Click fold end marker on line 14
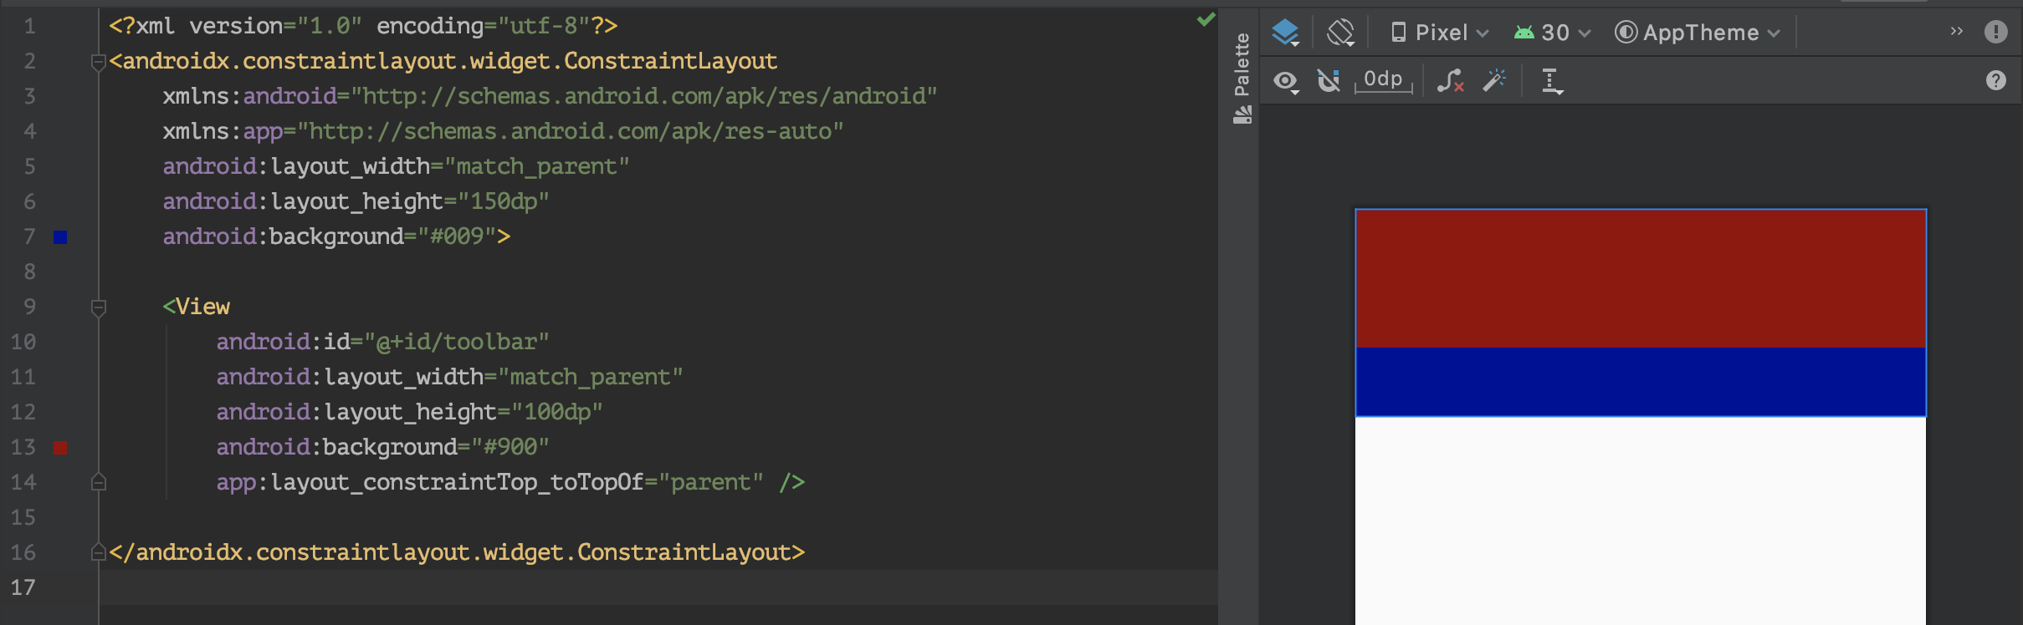This screenshot has width=2023, height=625. (98, 482)
